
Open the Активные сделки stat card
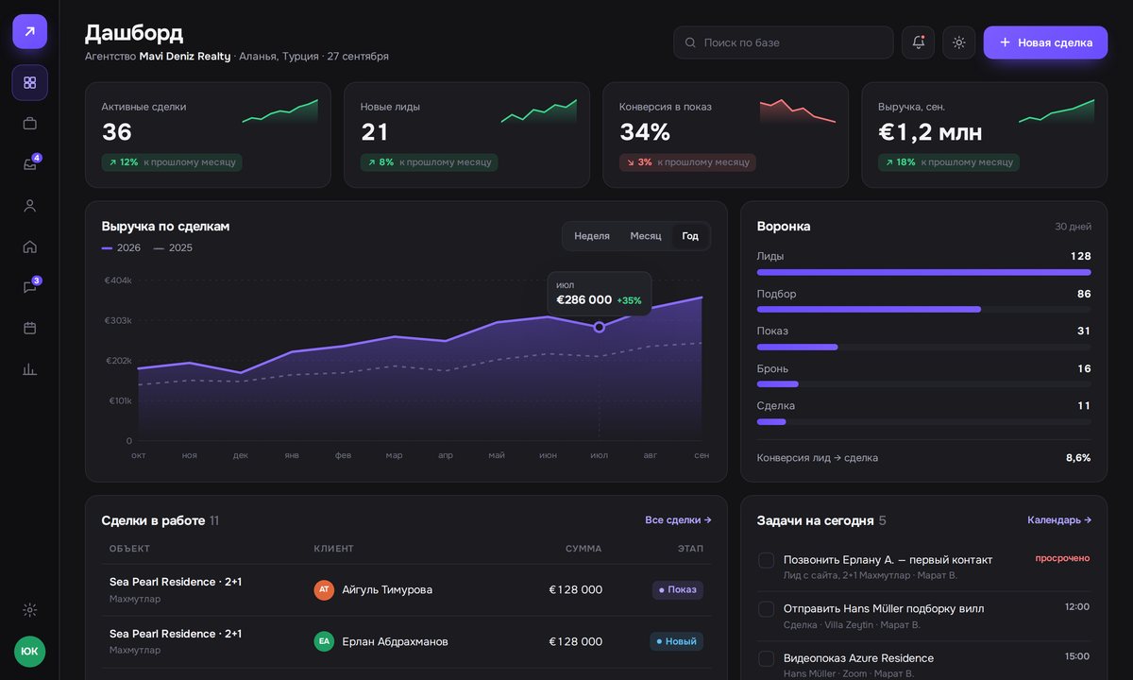tap(208, 135)
